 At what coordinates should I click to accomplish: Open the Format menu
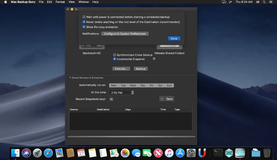tap(60, 2)
